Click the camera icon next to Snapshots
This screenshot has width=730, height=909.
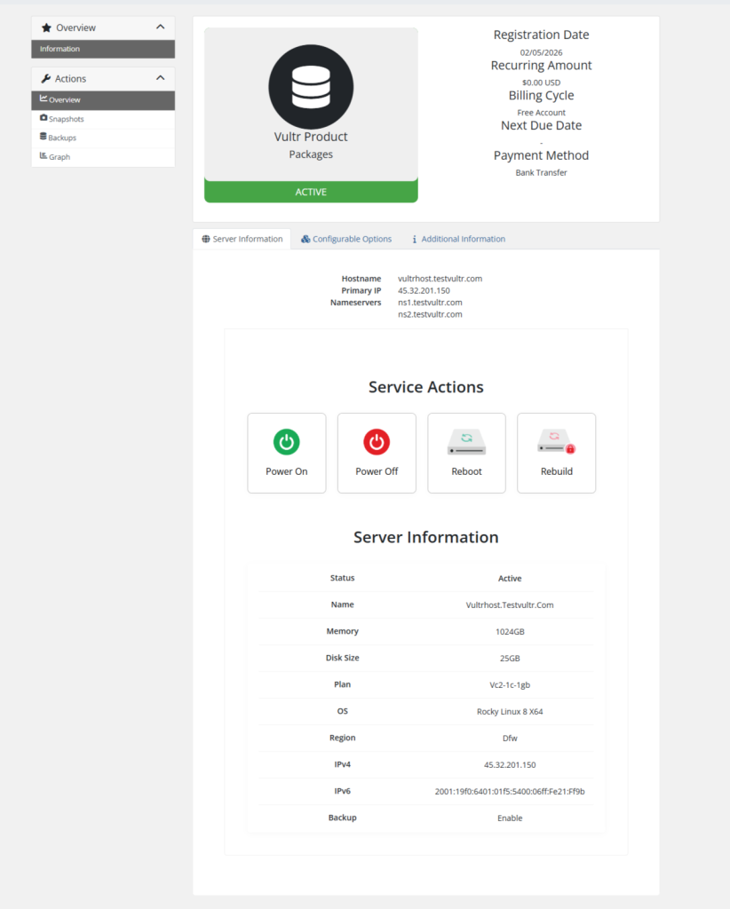pos(44,118)
